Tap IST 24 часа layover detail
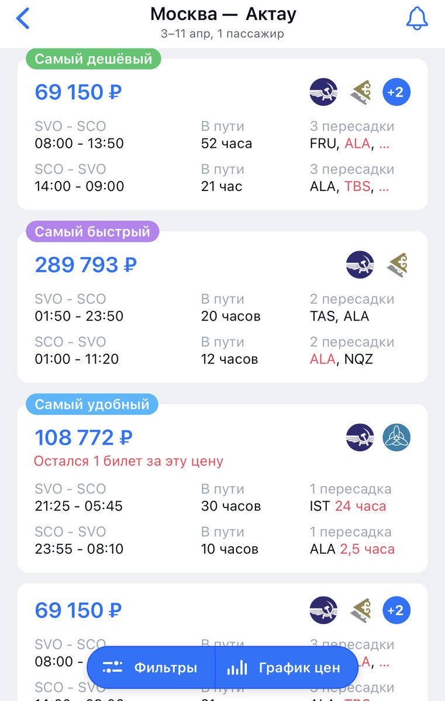Image resolution: width=445 pixels, height=701 pixels. [x=348, y=506]
